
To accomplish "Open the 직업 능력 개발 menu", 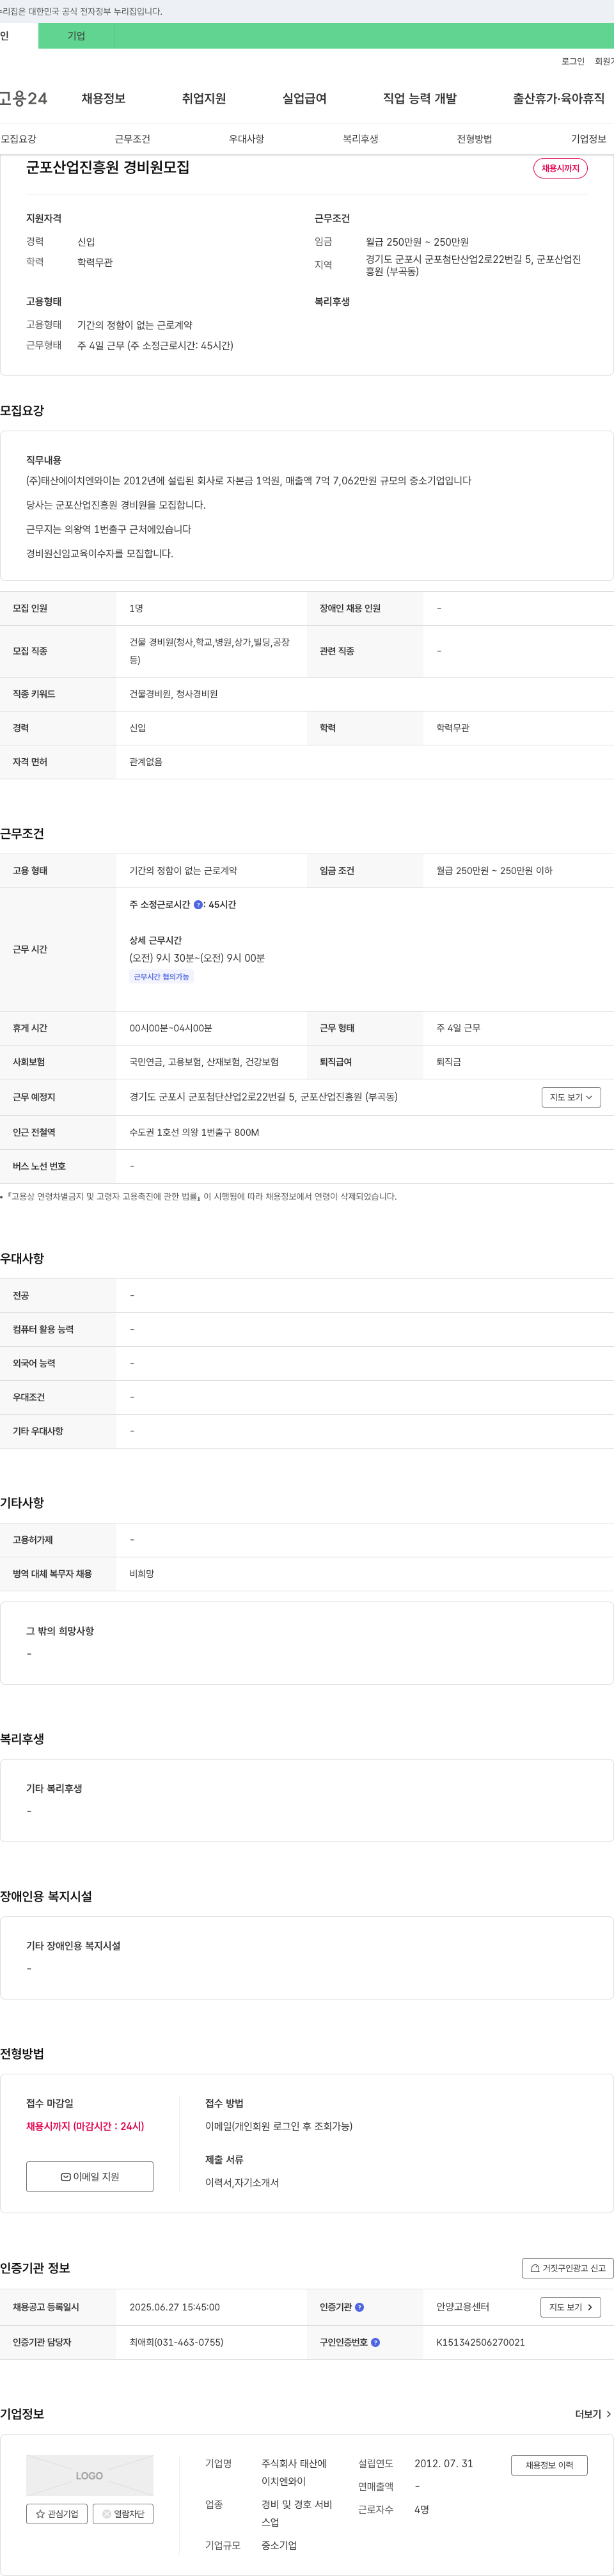I will point(420,98).
